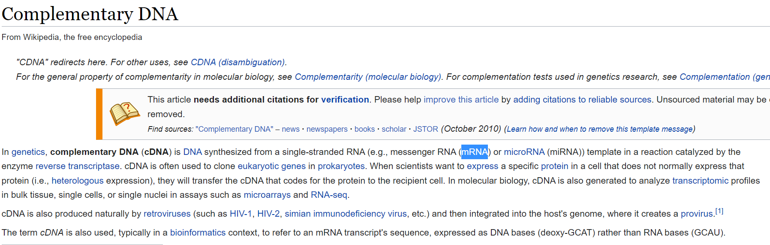Click the RNA-seq link
Image resolution: width=770 pixels, height=245 pixels.
pos(328,195)
